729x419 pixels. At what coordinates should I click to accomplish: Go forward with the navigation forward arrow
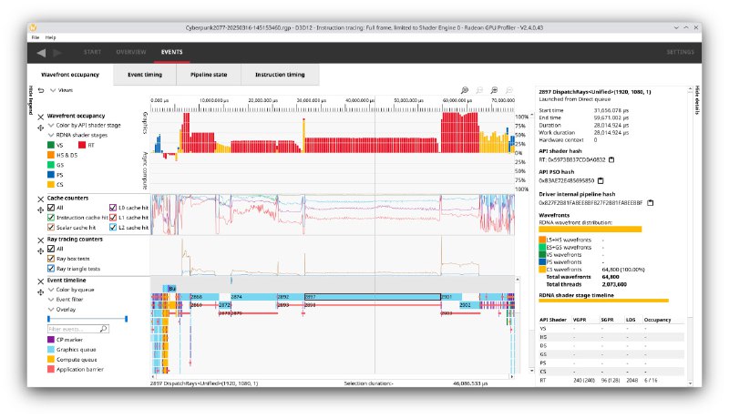pos(57,53)
